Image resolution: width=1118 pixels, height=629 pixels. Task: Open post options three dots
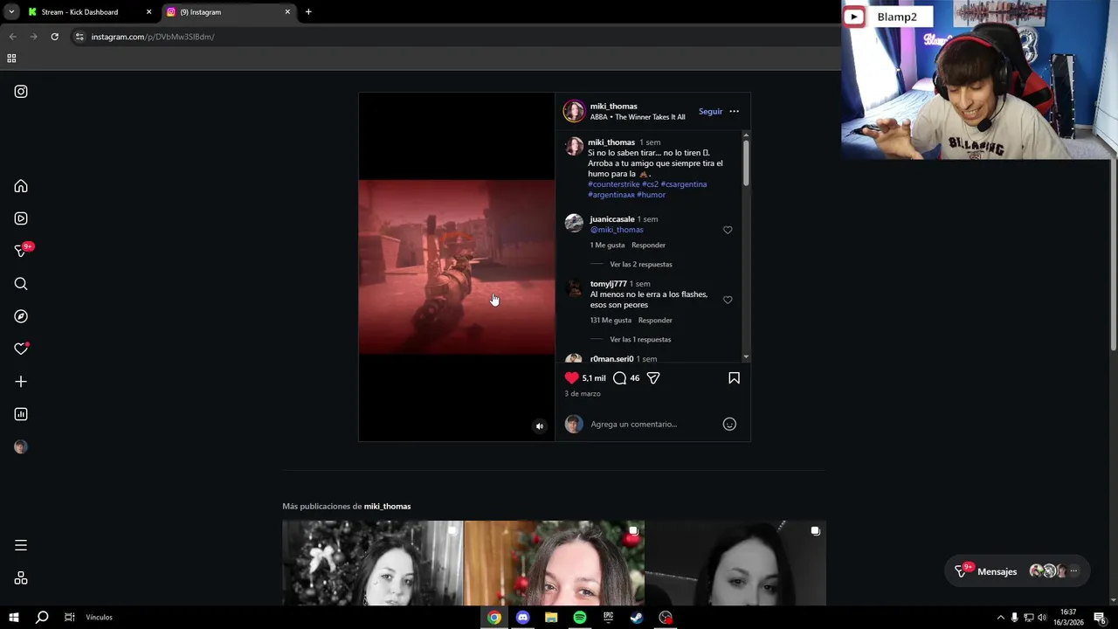(x=734, y=111)
